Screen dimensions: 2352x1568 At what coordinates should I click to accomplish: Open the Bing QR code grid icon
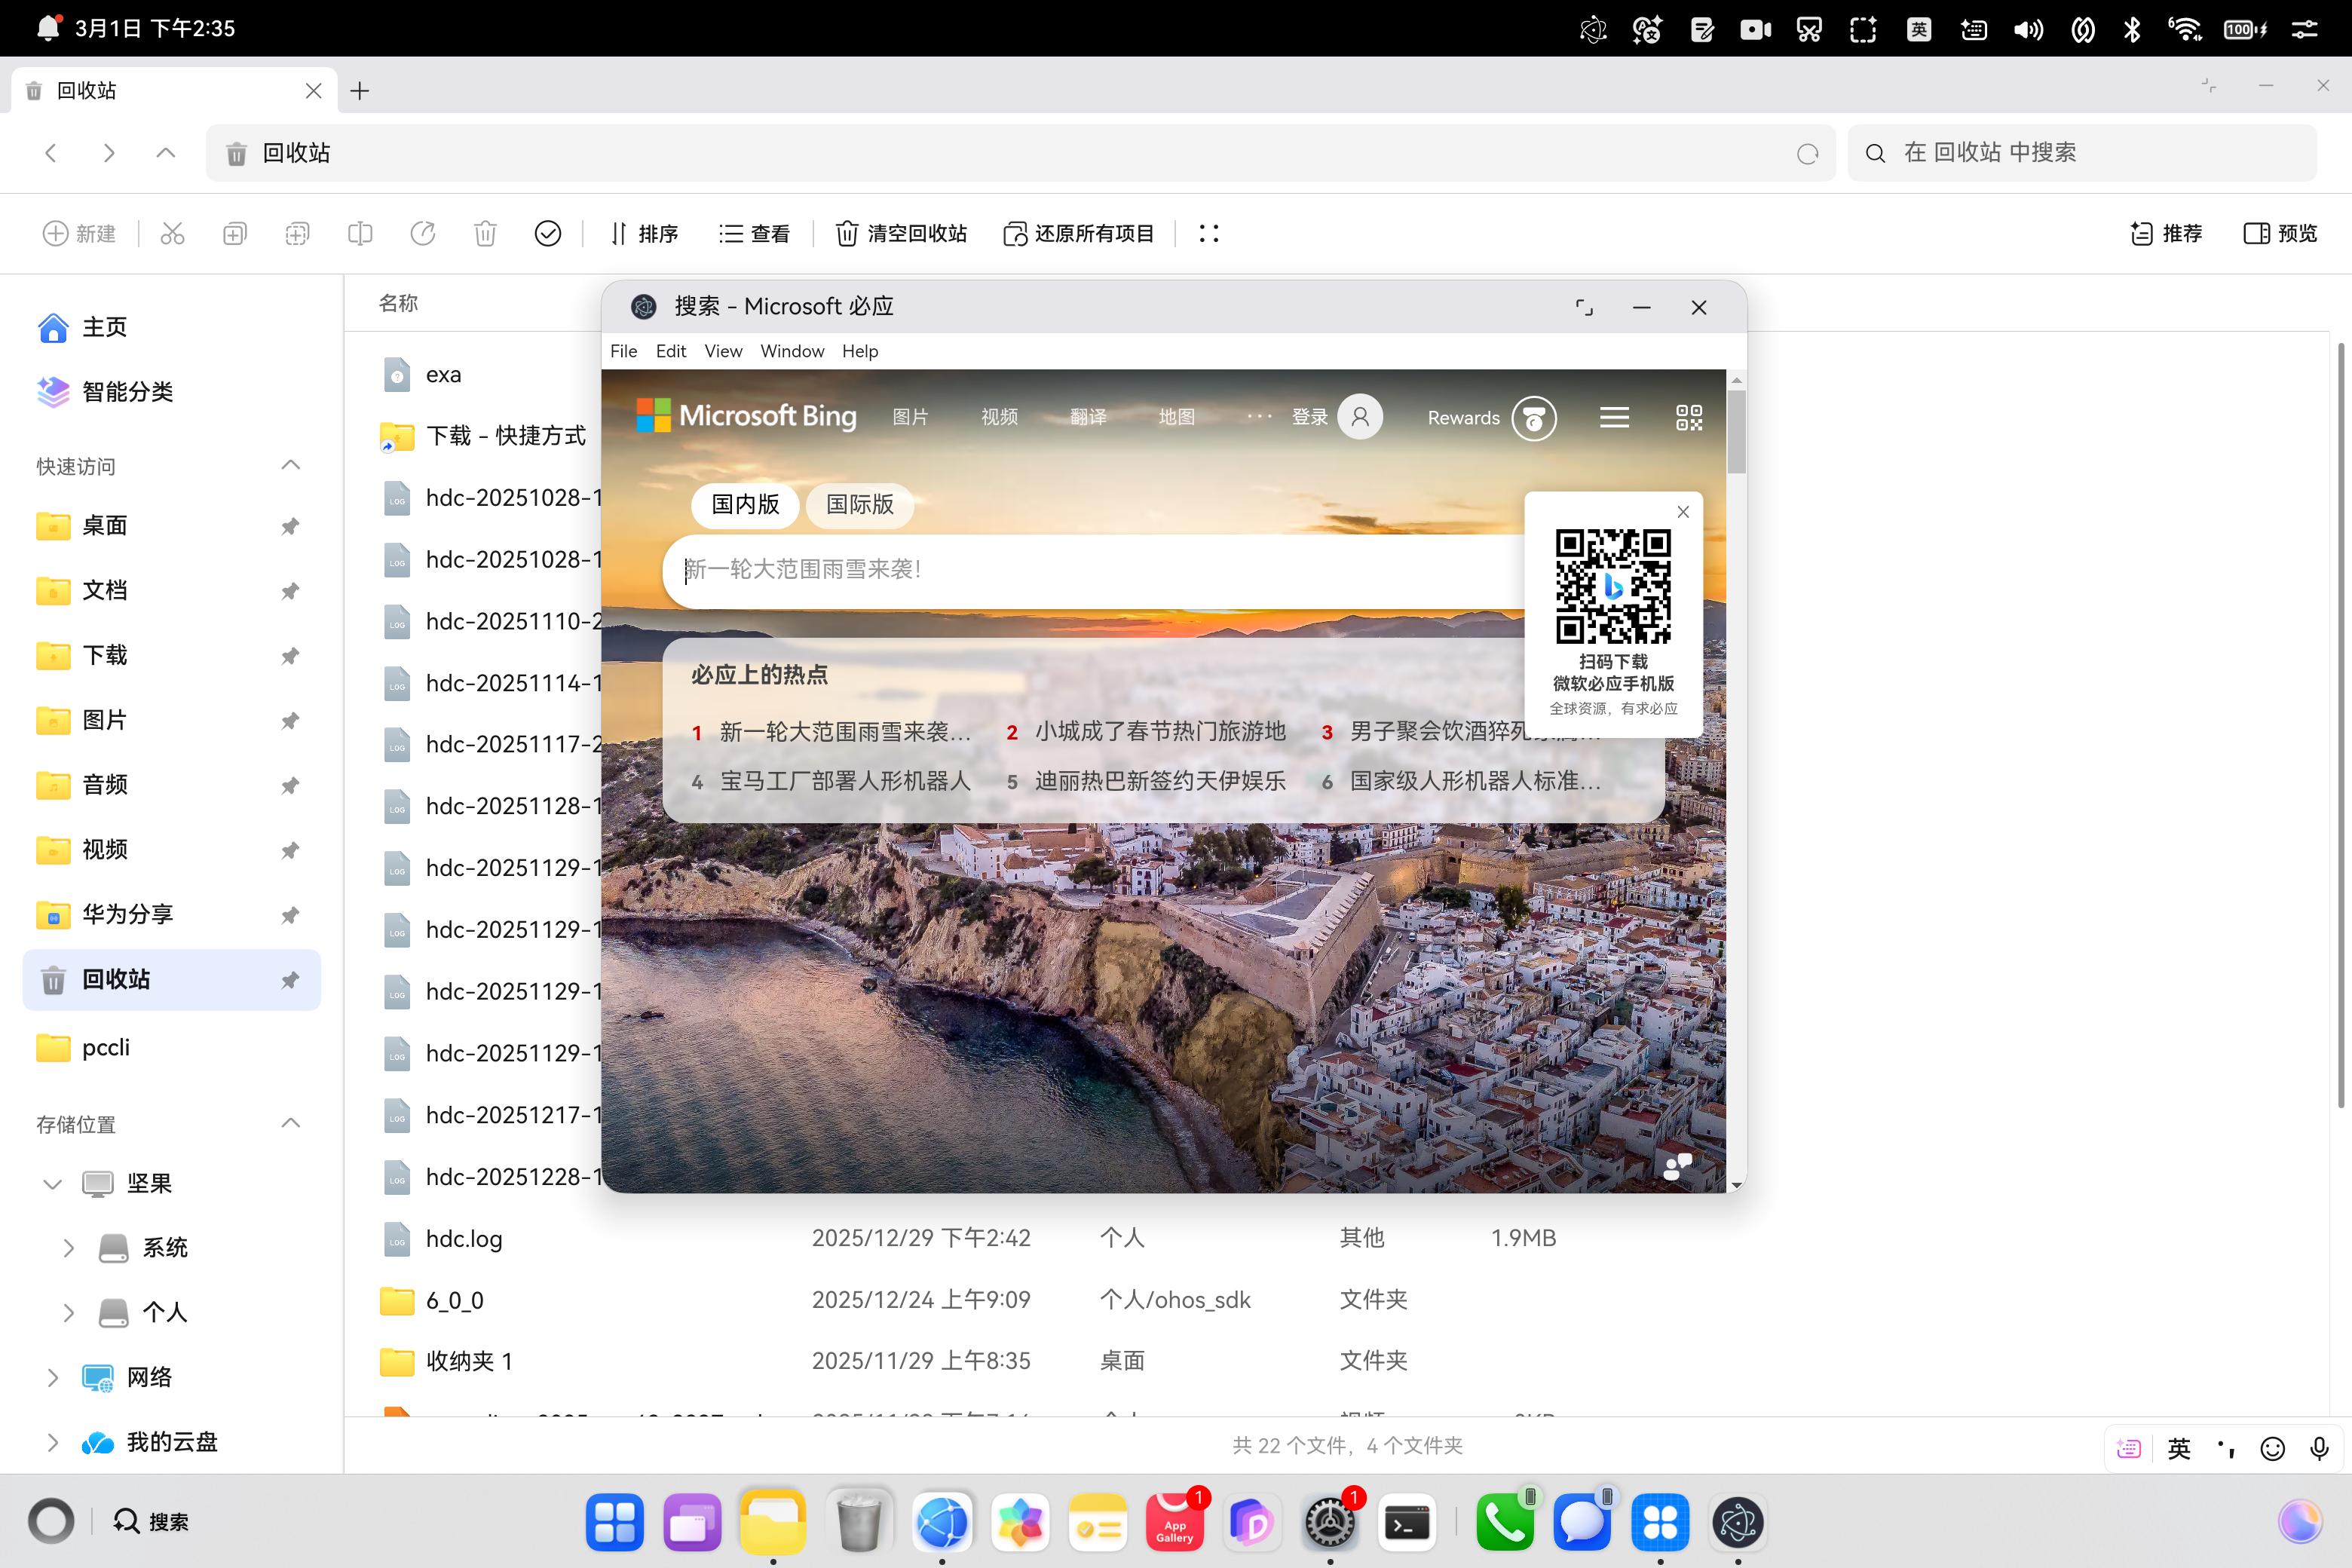[x=1689, y=417]
